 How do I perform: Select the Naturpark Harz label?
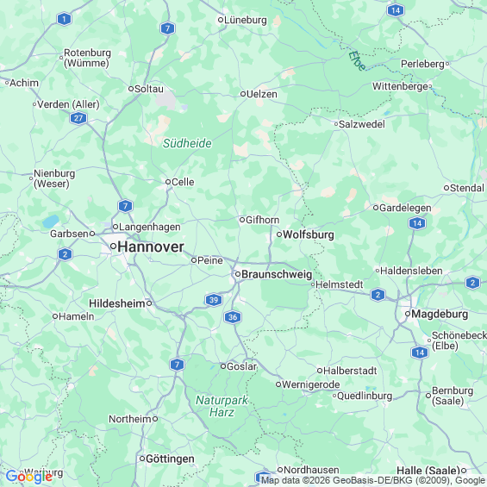point(222,406)
